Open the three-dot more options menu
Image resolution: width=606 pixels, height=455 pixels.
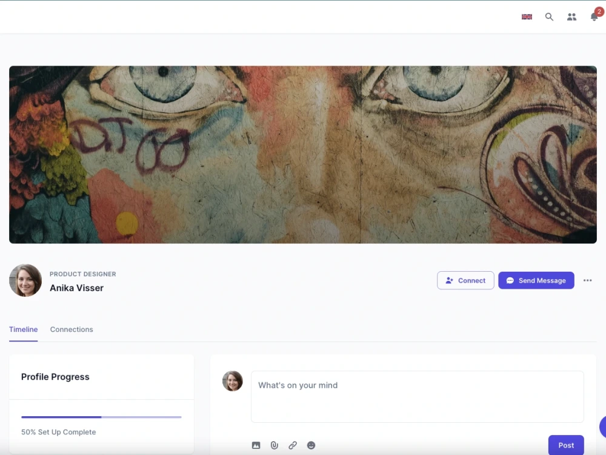click(587, 280)
